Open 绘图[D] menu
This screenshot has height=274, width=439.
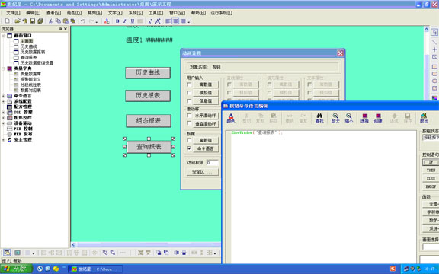click(74, 13)
